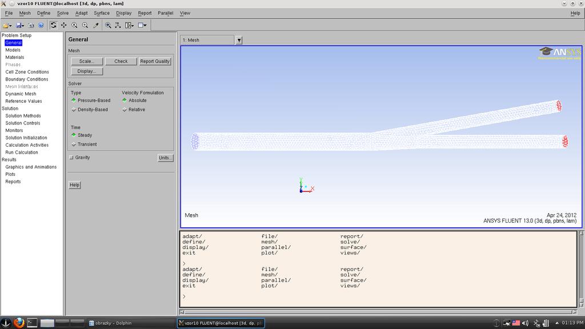Click the info notification tray icon

click(496, 323)
